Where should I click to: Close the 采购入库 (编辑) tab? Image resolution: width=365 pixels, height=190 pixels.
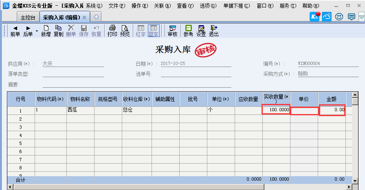(84, 17)
